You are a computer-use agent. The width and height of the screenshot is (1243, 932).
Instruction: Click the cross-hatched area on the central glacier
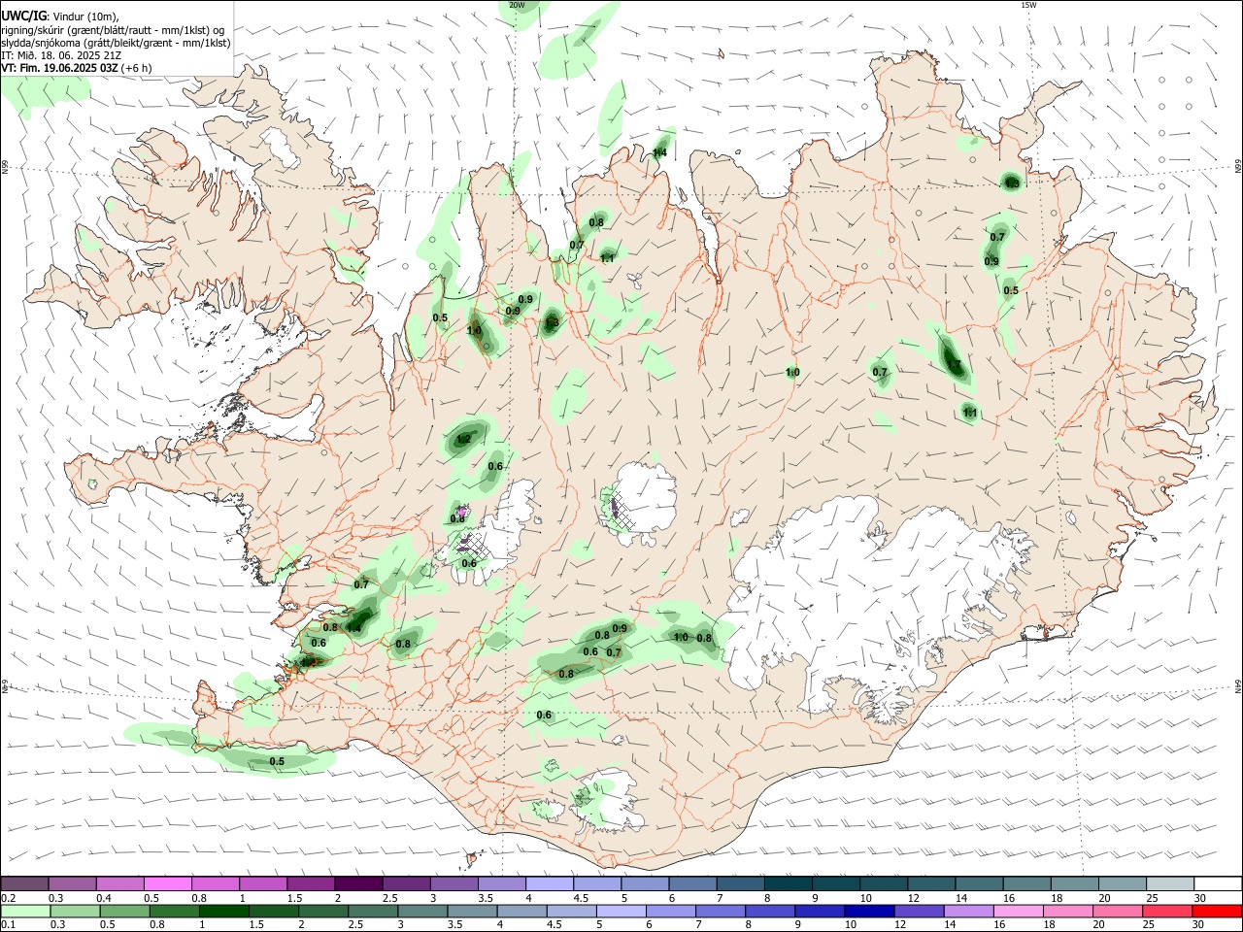point(622,513)
